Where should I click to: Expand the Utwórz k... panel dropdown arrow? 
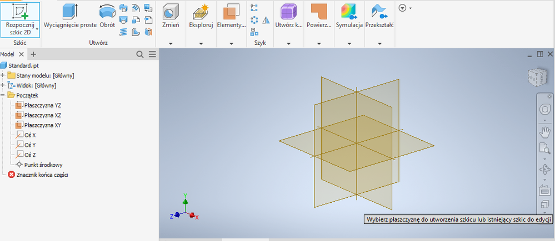tap(288, 44)
